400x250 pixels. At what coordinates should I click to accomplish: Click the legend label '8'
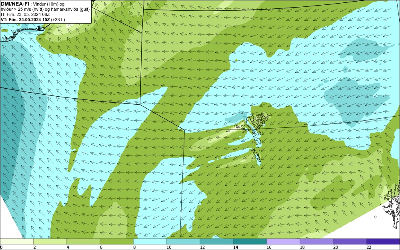click(134, 247)
